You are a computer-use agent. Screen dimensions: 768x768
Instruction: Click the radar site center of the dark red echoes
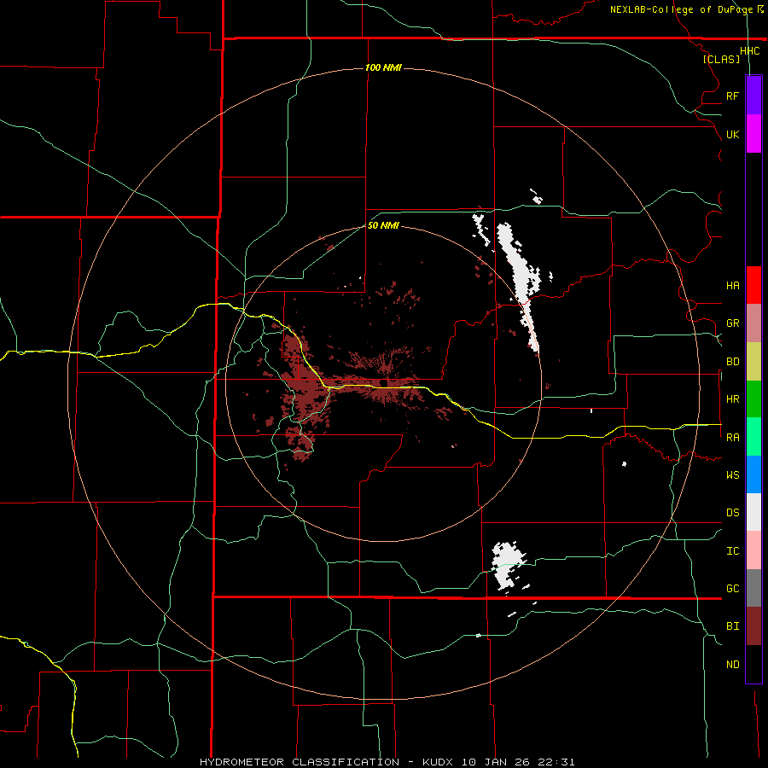point(383,382)
